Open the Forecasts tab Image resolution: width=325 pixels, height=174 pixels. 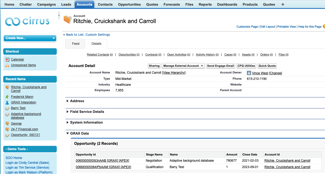coord(172,4)
